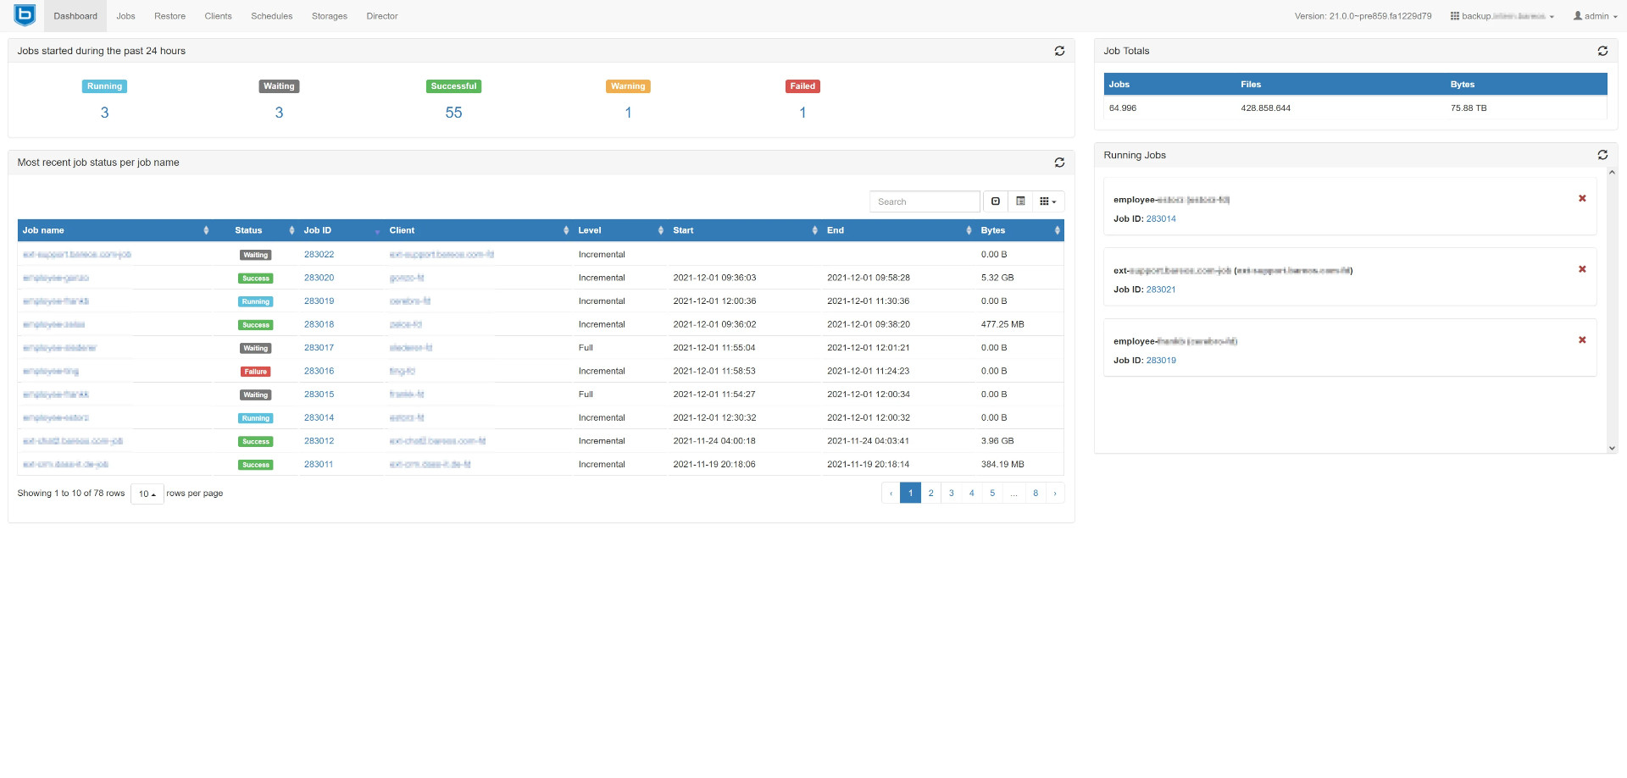
Task: Sort table by Bytes column
Action: 1020,230
